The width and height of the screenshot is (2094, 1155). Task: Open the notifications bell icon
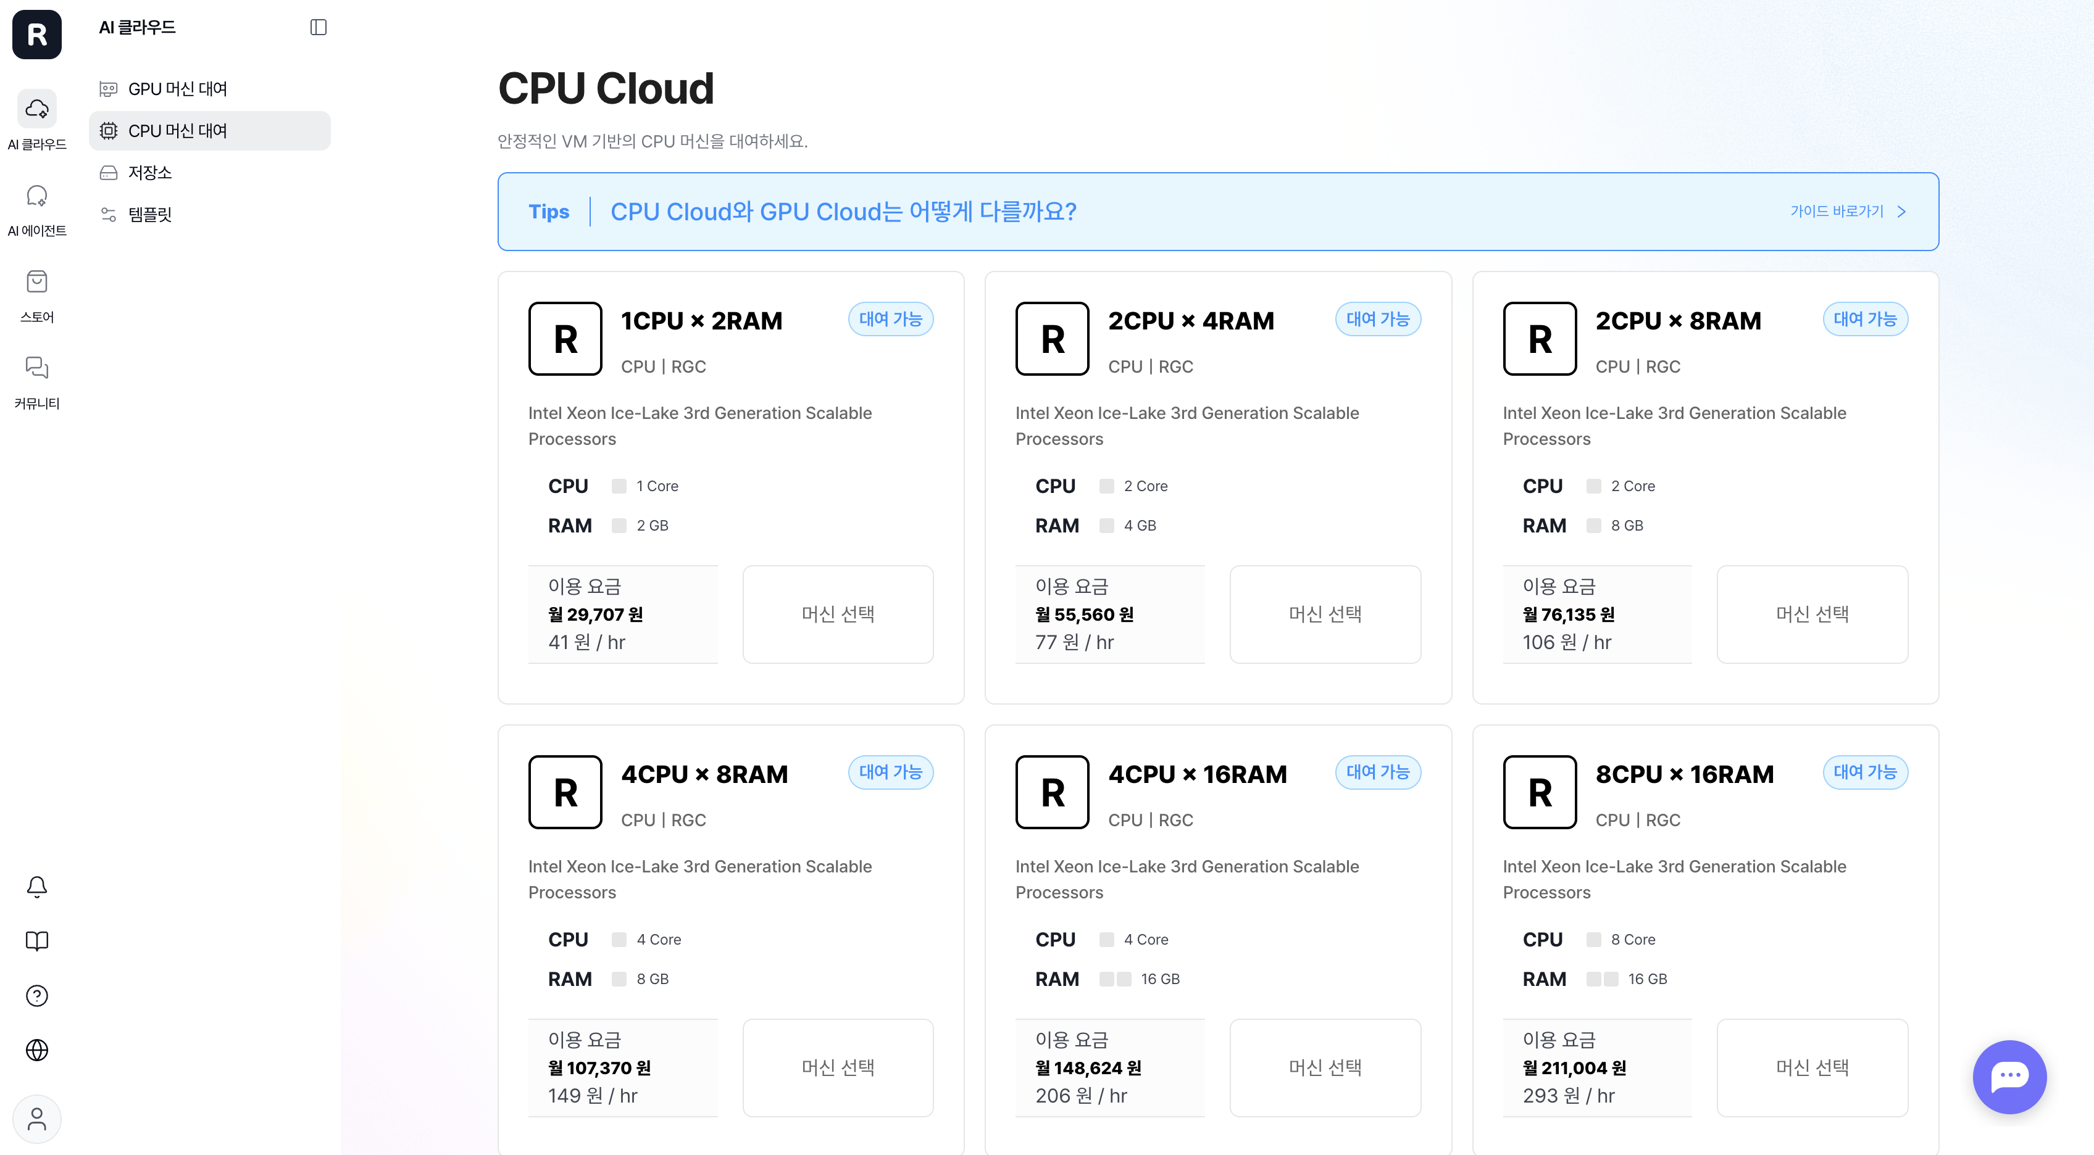[36, 886]
